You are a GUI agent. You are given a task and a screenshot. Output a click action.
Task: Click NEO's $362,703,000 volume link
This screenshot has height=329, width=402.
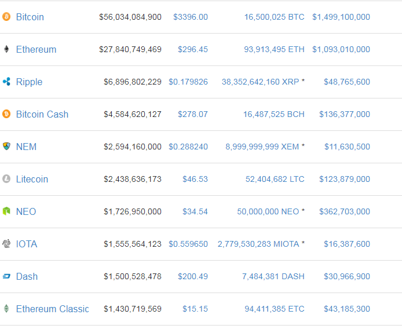pos(344,211)
